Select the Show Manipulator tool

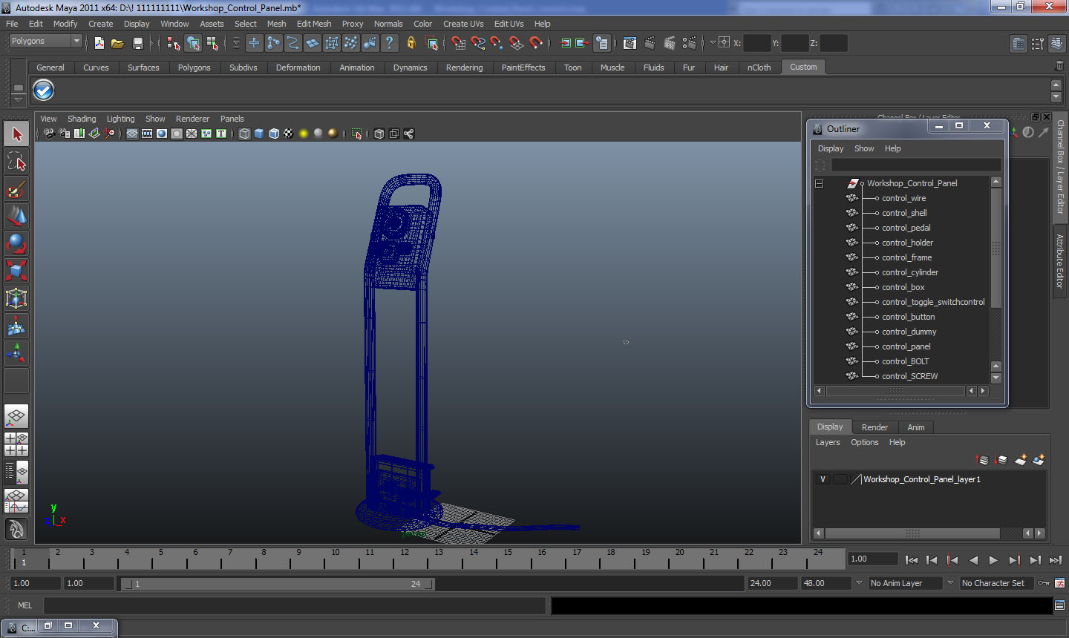click(x=16, y=353)
